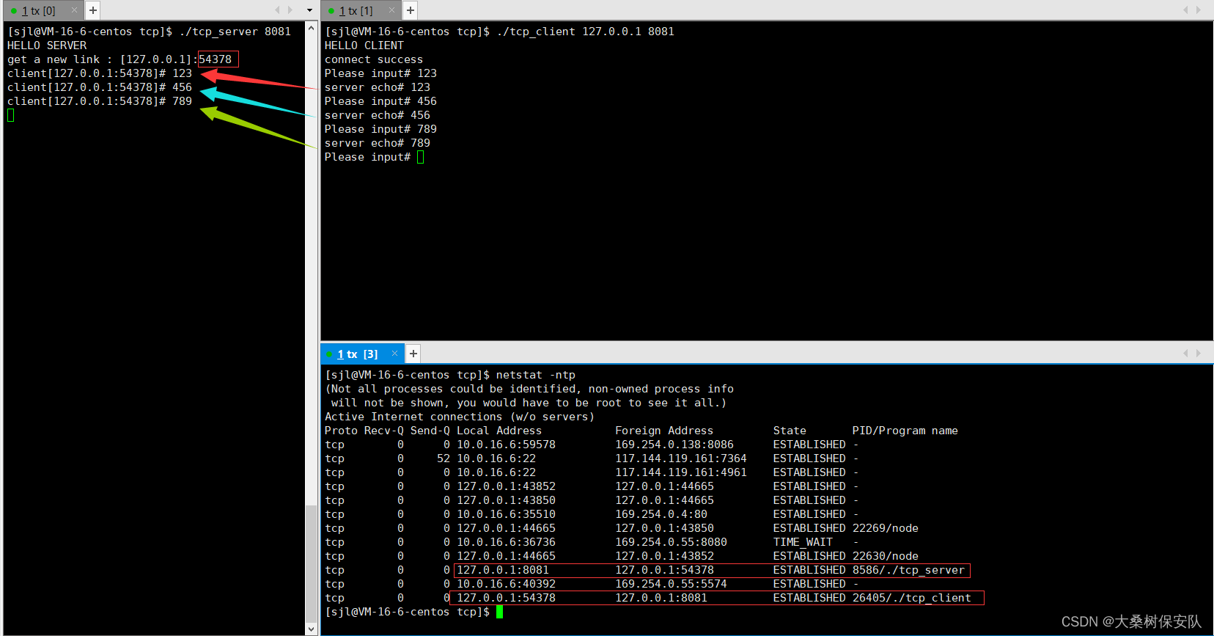
Task: Click the server line ending in '# 456'
Action: coord(100,87)
